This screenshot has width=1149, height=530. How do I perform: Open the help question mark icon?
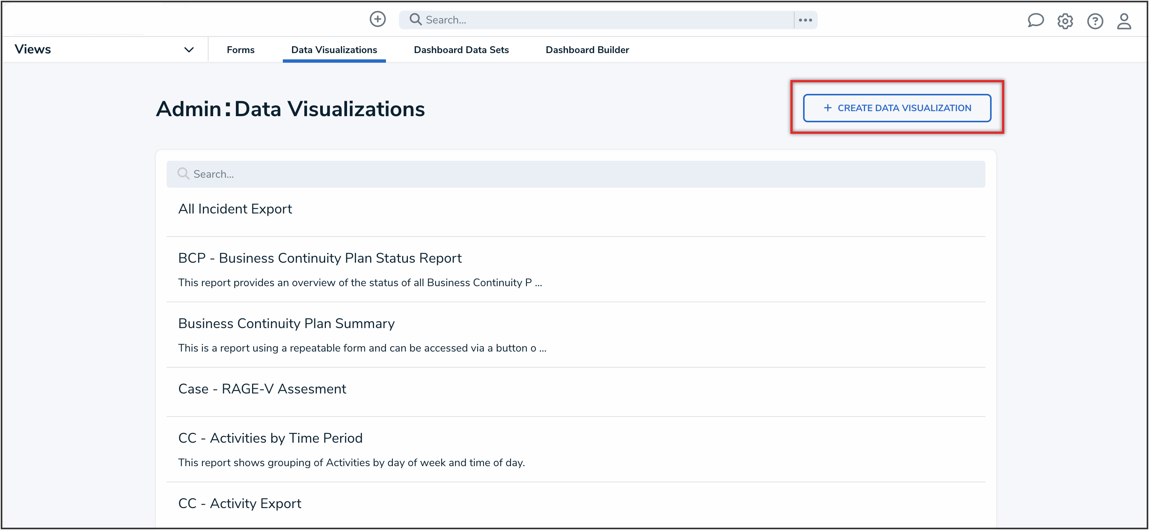(x=1095, y=21)
